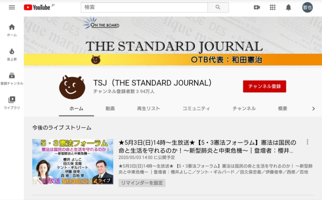Switch to the 再生リスト tab

pos(148,109)
